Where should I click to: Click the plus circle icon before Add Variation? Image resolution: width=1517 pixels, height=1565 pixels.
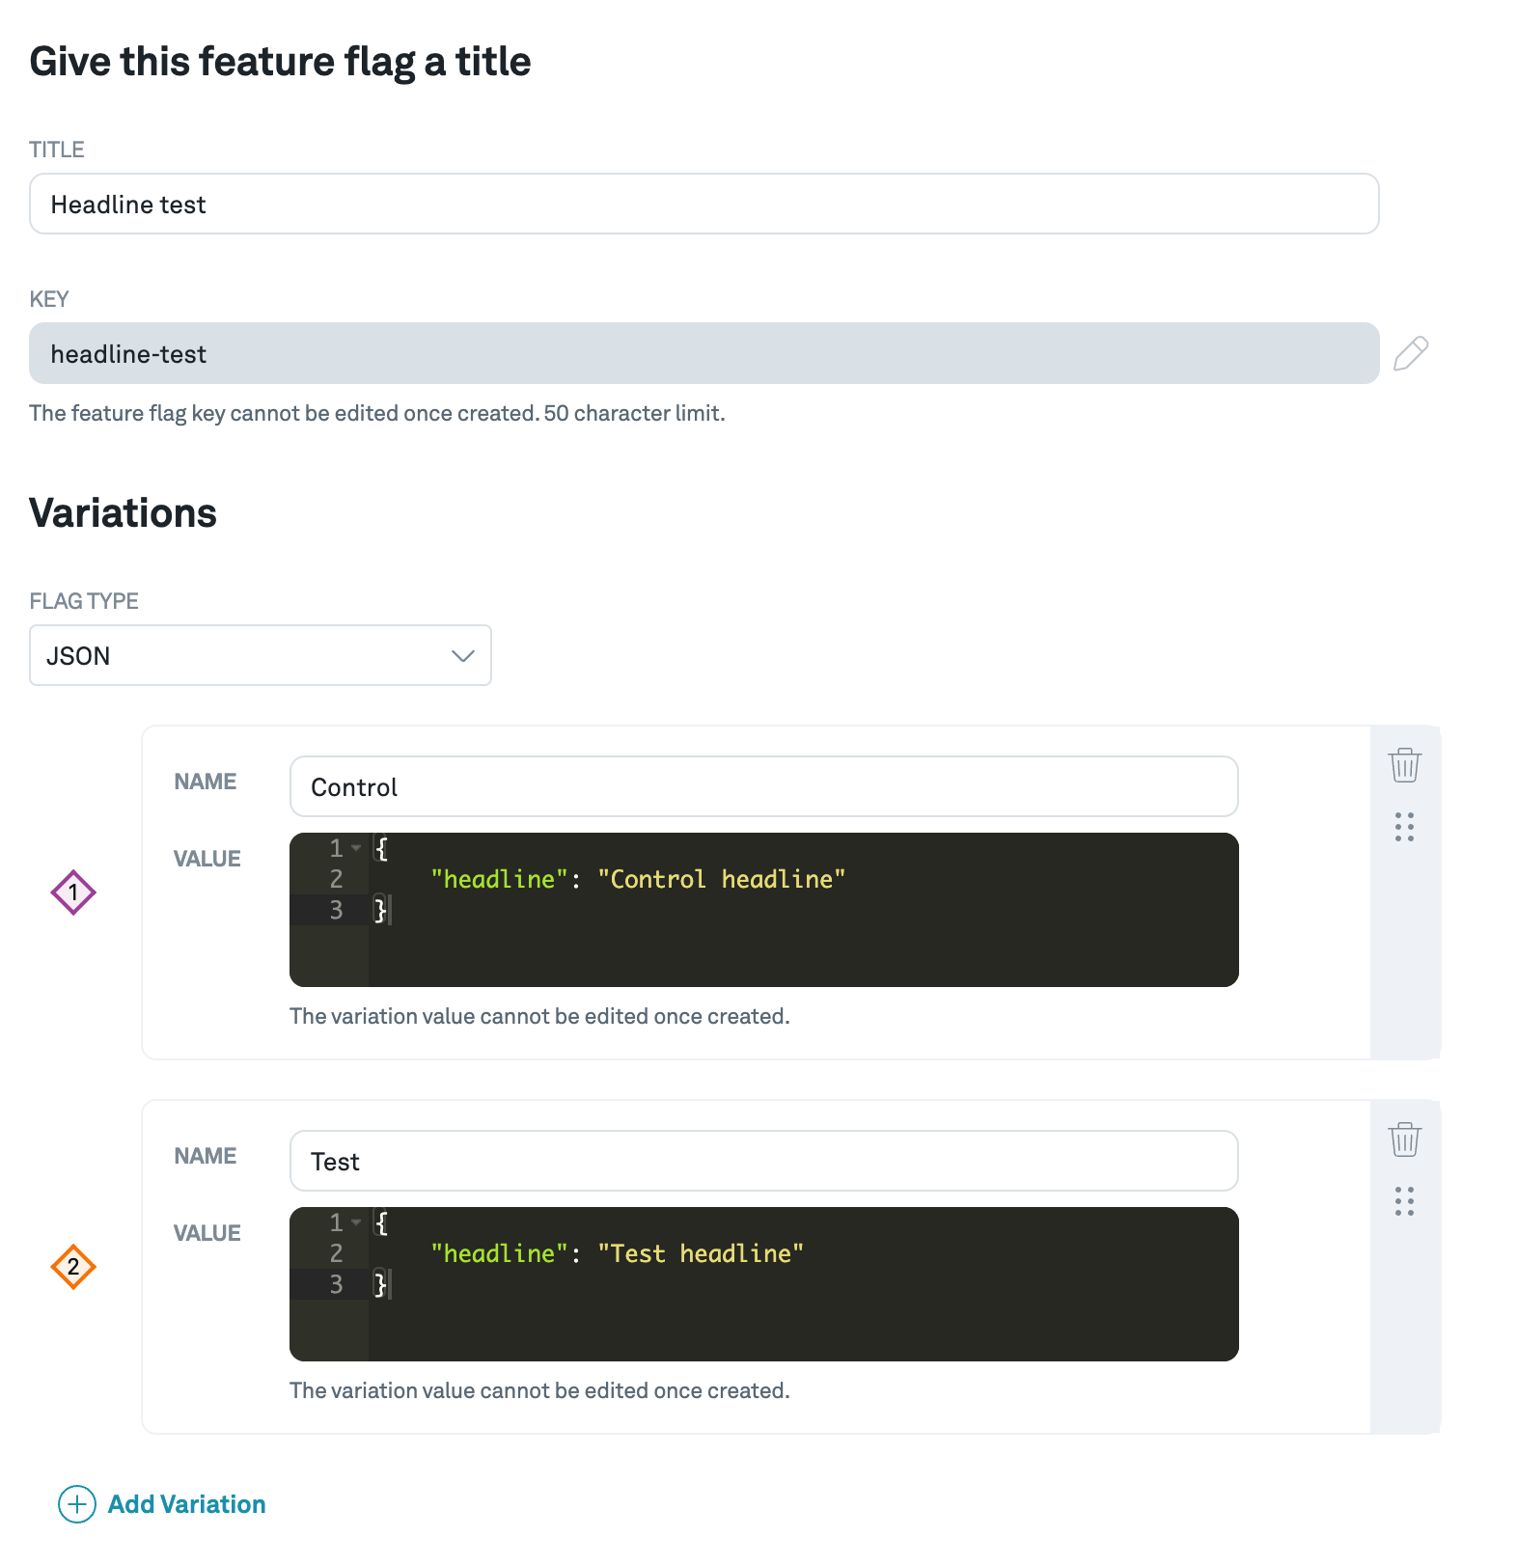click(76, 1503)
